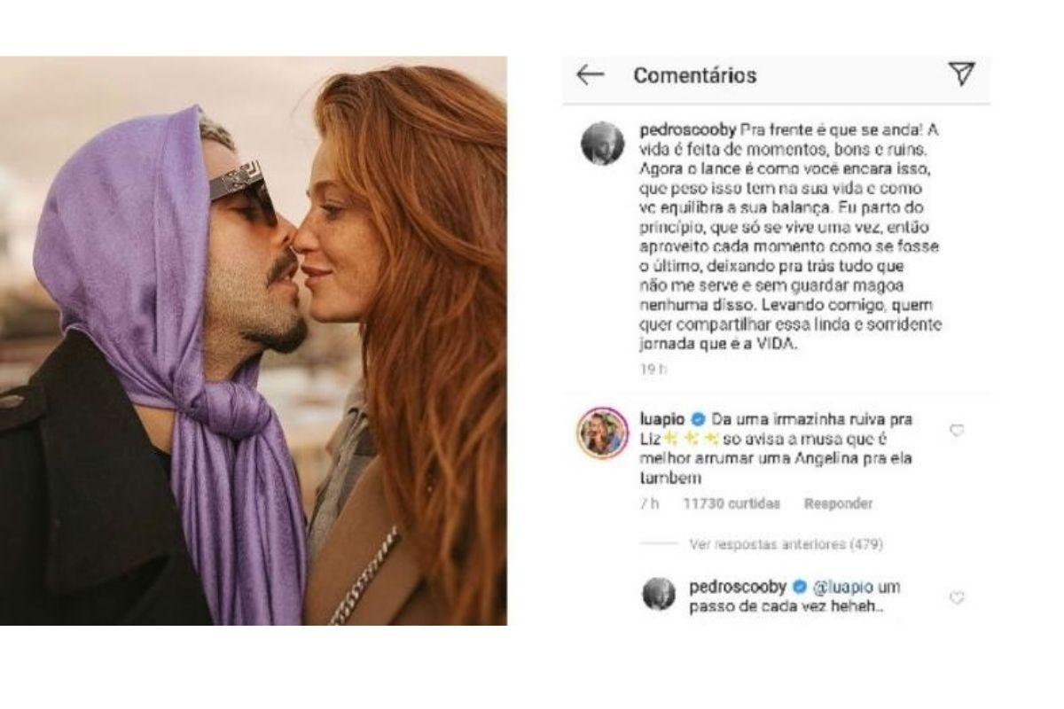Tap the back arrow beside Comentários
Image resolution: width=1064 pixels, height=709 pixels.
(590, 75)
